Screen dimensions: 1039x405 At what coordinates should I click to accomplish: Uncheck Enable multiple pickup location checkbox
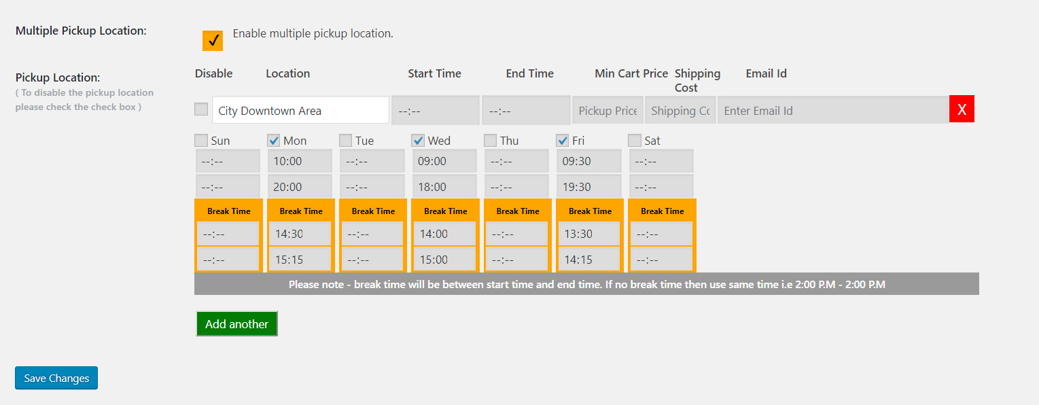pyautogui.click(x=213, y=40)
